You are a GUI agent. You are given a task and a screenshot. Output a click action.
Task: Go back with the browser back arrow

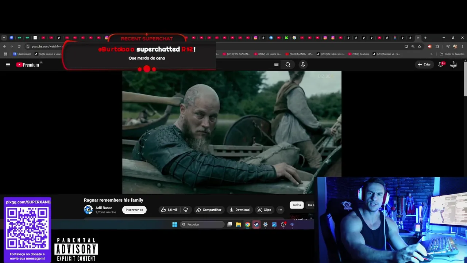click(x=4, y=46)
